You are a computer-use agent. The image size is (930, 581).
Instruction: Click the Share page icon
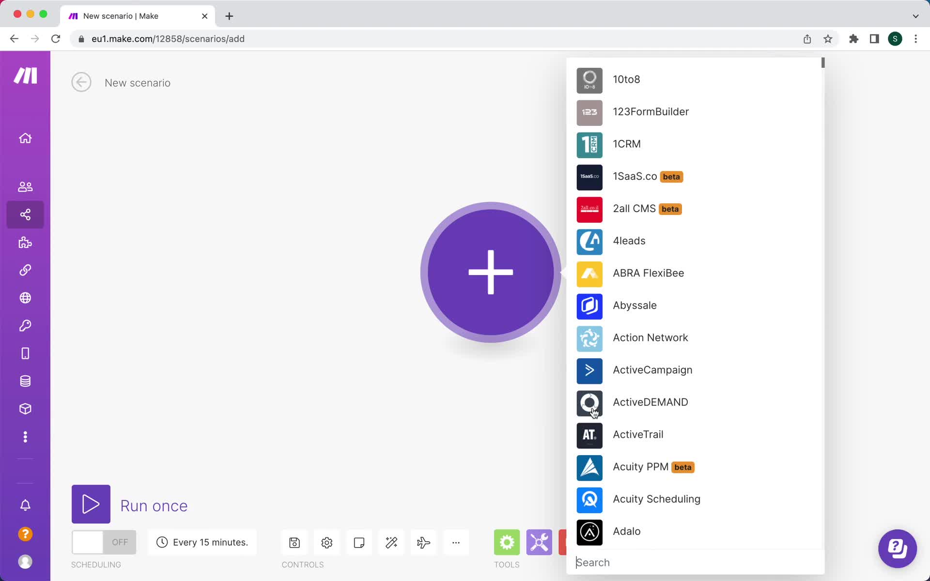pos(807,39)
